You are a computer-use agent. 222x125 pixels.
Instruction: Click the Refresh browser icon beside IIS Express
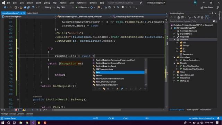92,7
